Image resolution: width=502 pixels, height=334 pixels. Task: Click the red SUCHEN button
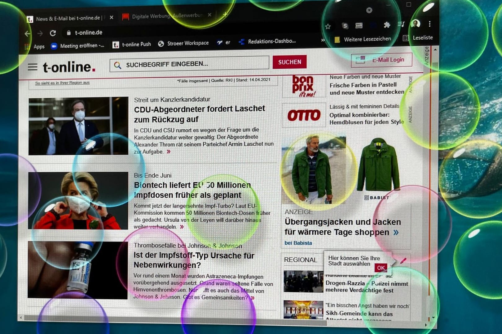[x=289, y=62]
